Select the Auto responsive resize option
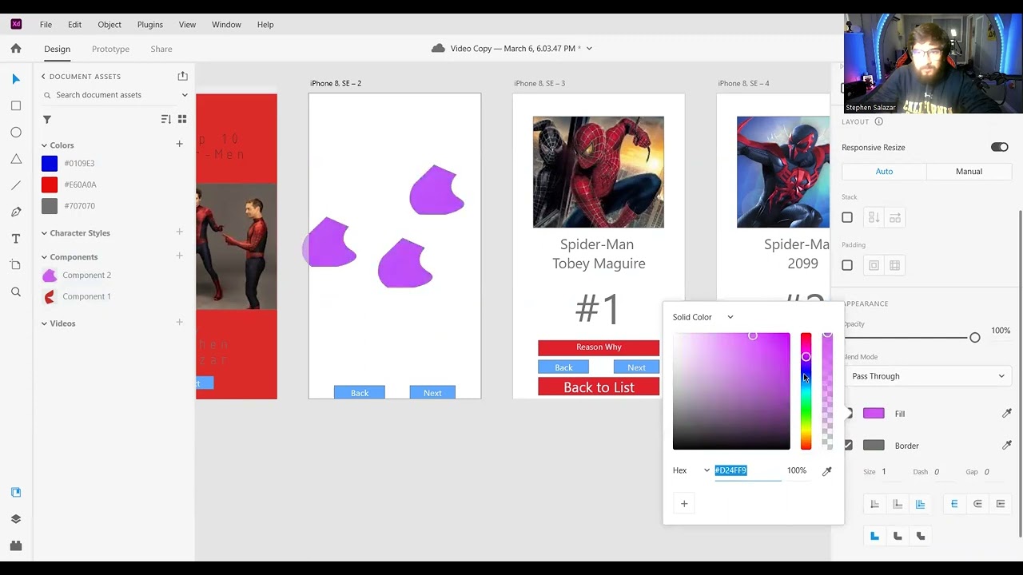 [x=884, y=171]
